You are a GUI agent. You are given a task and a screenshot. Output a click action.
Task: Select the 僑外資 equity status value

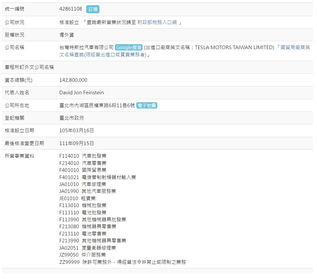pos(66,35)
